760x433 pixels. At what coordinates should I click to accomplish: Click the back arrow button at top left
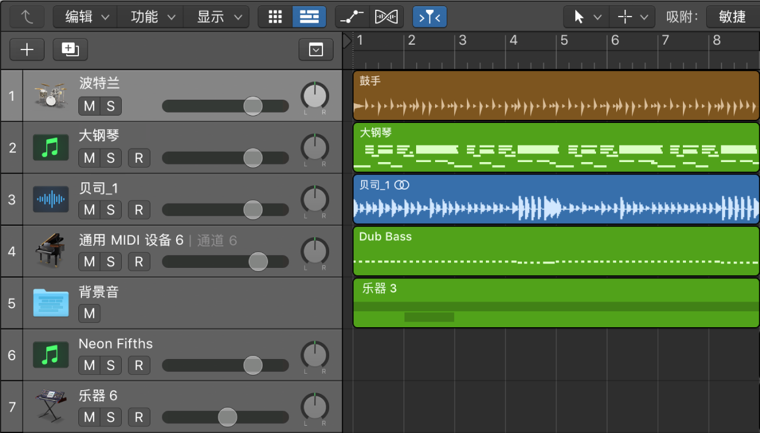(27, 17)
